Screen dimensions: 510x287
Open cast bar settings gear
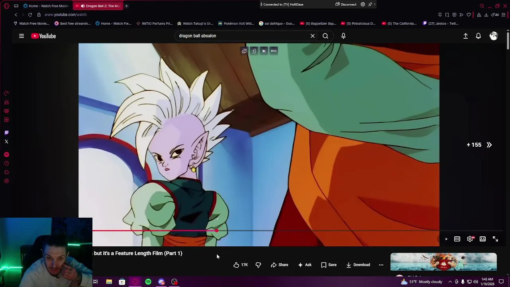pos(363,4)
